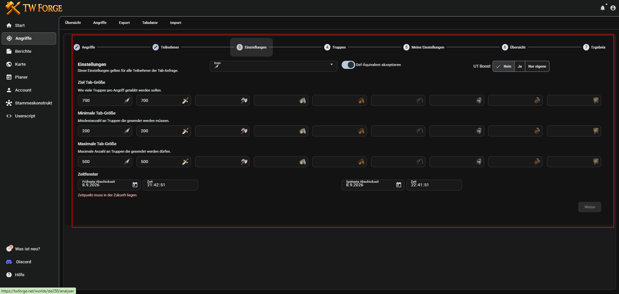Set UT Boost to Nur eigene
Image resolution: width=619 pixels, height=294 pixels.
point(537,66)
